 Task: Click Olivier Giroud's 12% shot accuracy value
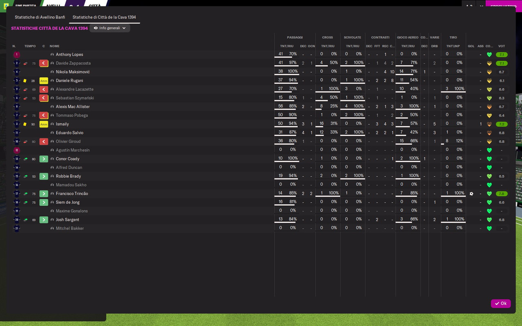click(459, 141)
